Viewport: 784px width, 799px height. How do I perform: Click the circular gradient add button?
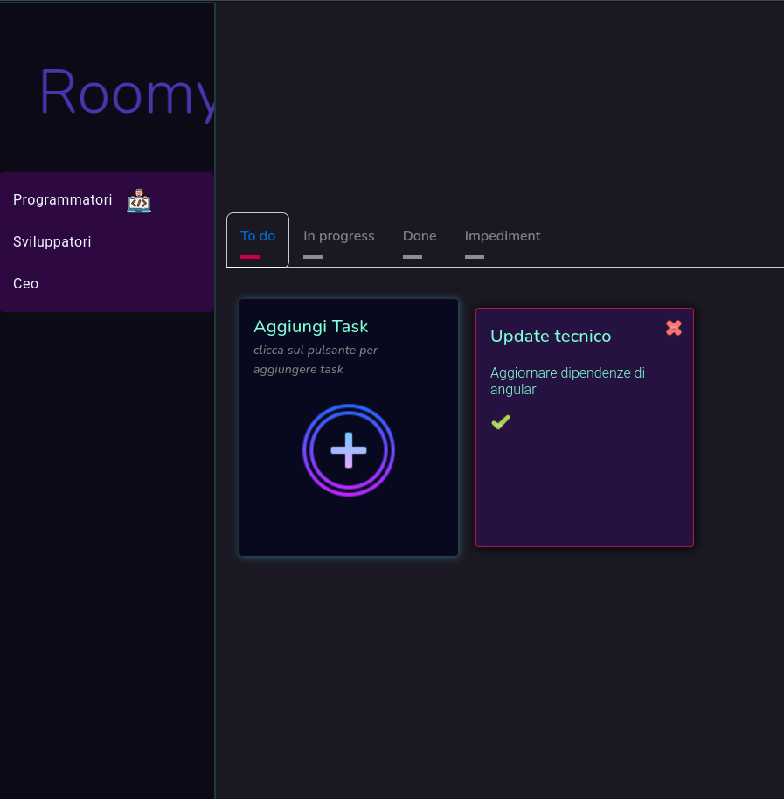tap(348, 449)
